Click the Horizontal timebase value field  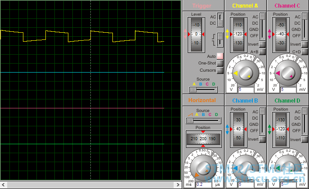tap(204, 185)
